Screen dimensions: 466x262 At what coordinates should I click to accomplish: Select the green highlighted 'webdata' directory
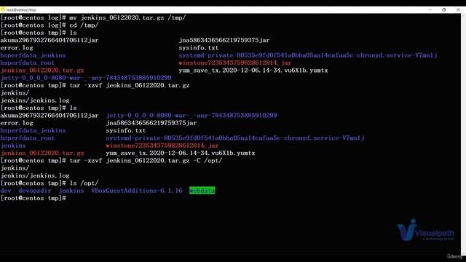(202, 191)
